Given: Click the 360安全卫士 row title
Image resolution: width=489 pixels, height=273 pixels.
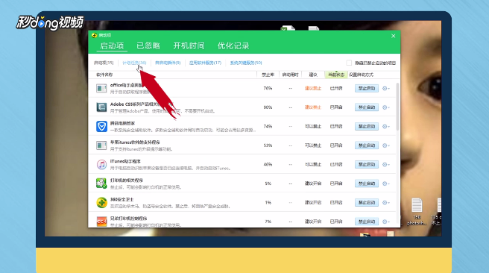Looking at the screenshot, I should tap(122, 199).
